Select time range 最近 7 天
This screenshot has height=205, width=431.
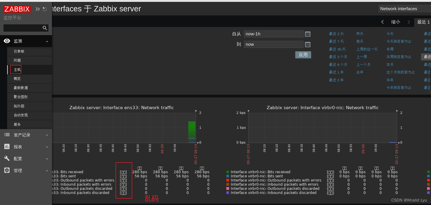click(336, 41)
